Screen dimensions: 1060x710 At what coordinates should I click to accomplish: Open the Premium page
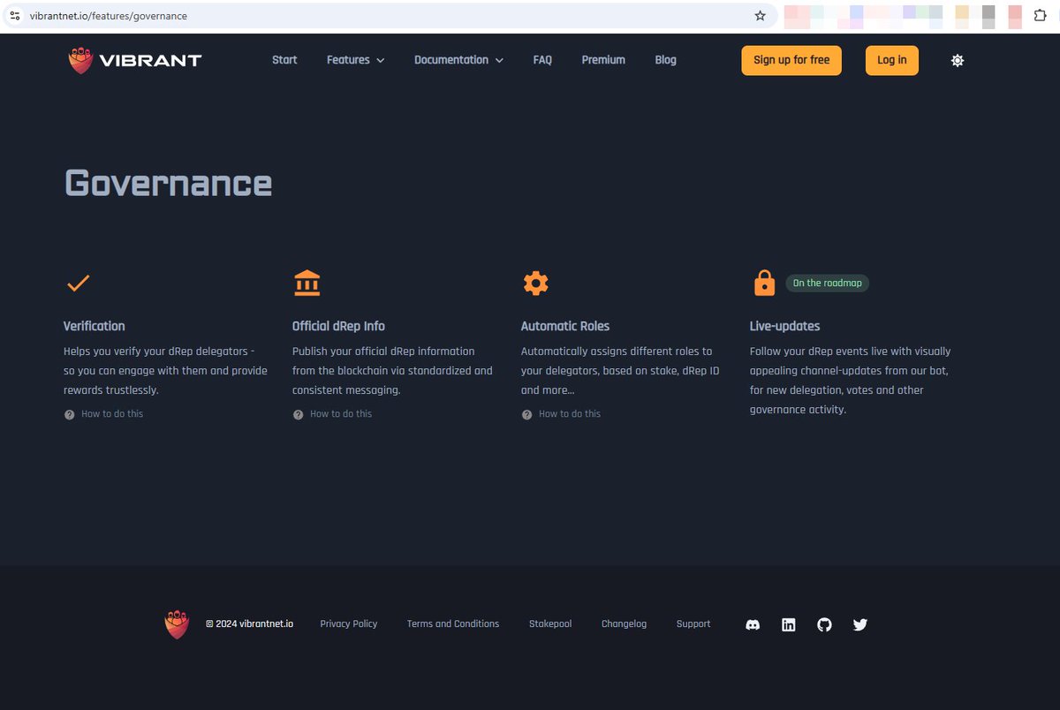pos(603,60)
